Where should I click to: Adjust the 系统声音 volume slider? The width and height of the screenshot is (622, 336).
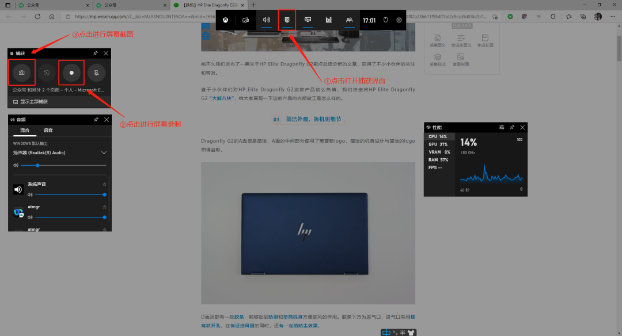click(x=70, y=194)
